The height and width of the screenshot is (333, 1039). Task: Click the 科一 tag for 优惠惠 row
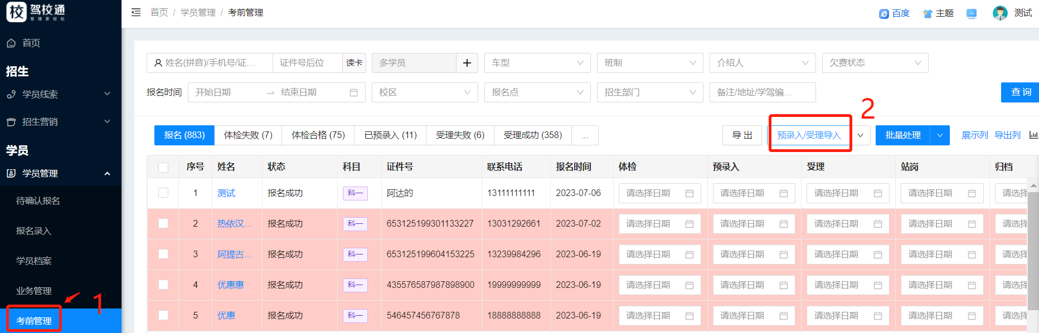355,285
